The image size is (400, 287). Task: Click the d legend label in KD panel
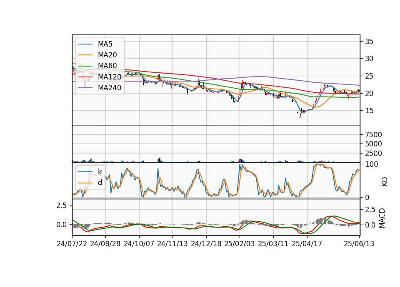[x=100, y=183]
